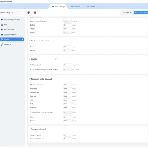Click the Travel speed field showing 300
This screenshot has width=148, height=148.
click(x=67, y=47)
